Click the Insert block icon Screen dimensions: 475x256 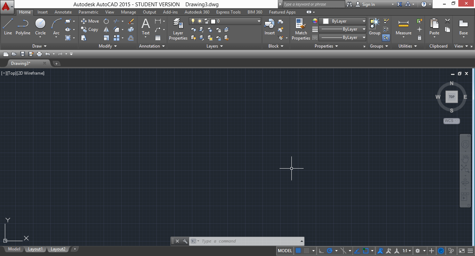pyautogui.click(x=269, y=27)
